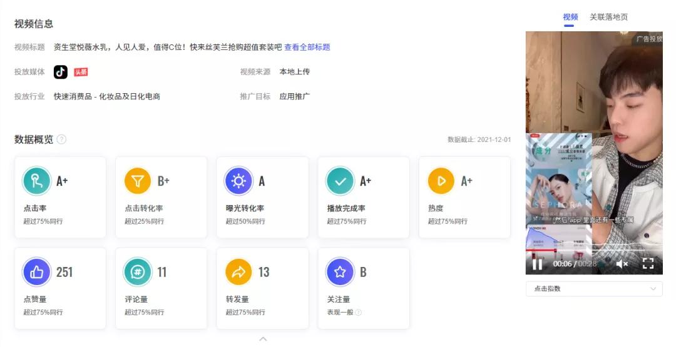Click the 评论量 comment icon
The width and height of the screenshot is (676, 347).
(x=138, y=272)
